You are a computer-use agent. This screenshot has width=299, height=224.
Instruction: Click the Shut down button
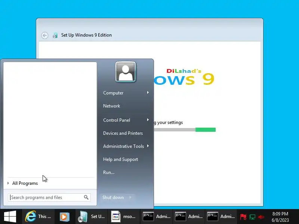pyautogui.click(x=113, y=197)
